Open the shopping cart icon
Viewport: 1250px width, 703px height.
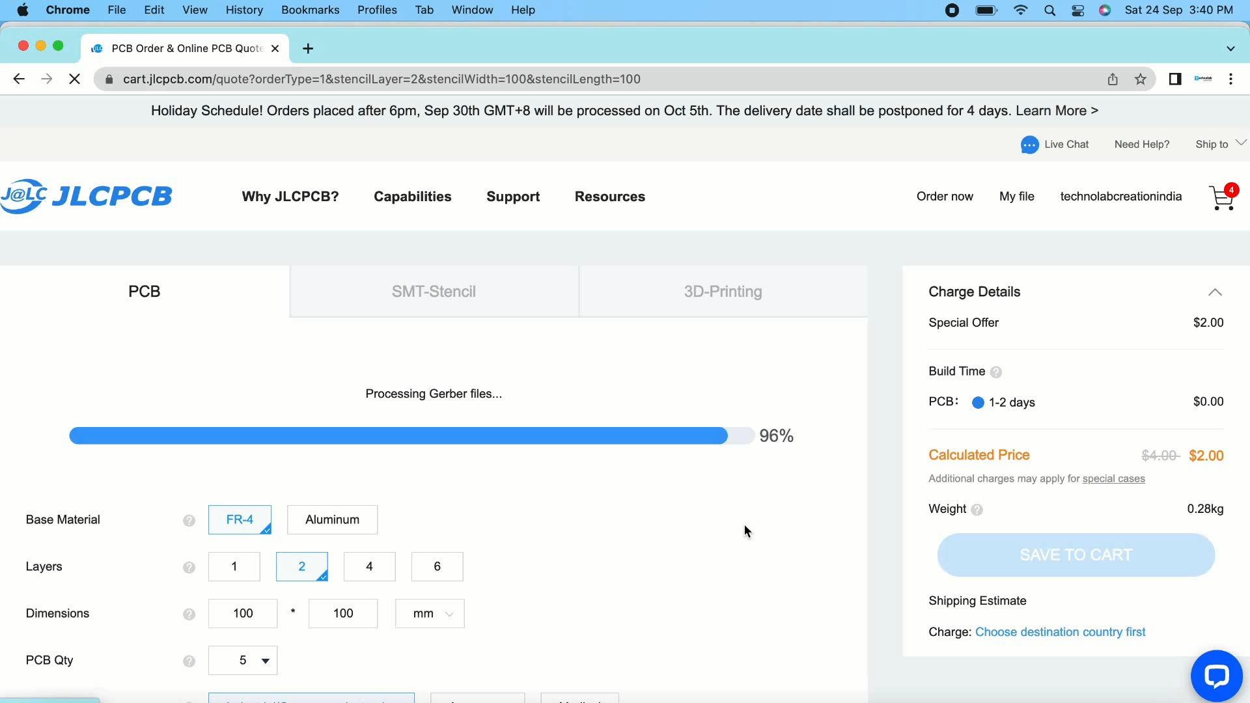point(1222,197)
